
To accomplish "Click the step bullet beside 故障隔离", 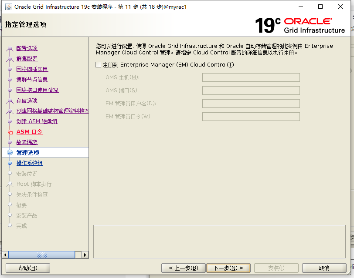I will click(x=10, y=142).
